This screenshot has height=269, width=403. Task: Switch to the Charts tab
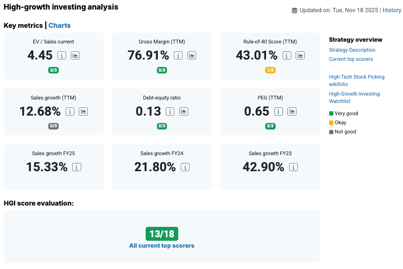pos(60,26)
